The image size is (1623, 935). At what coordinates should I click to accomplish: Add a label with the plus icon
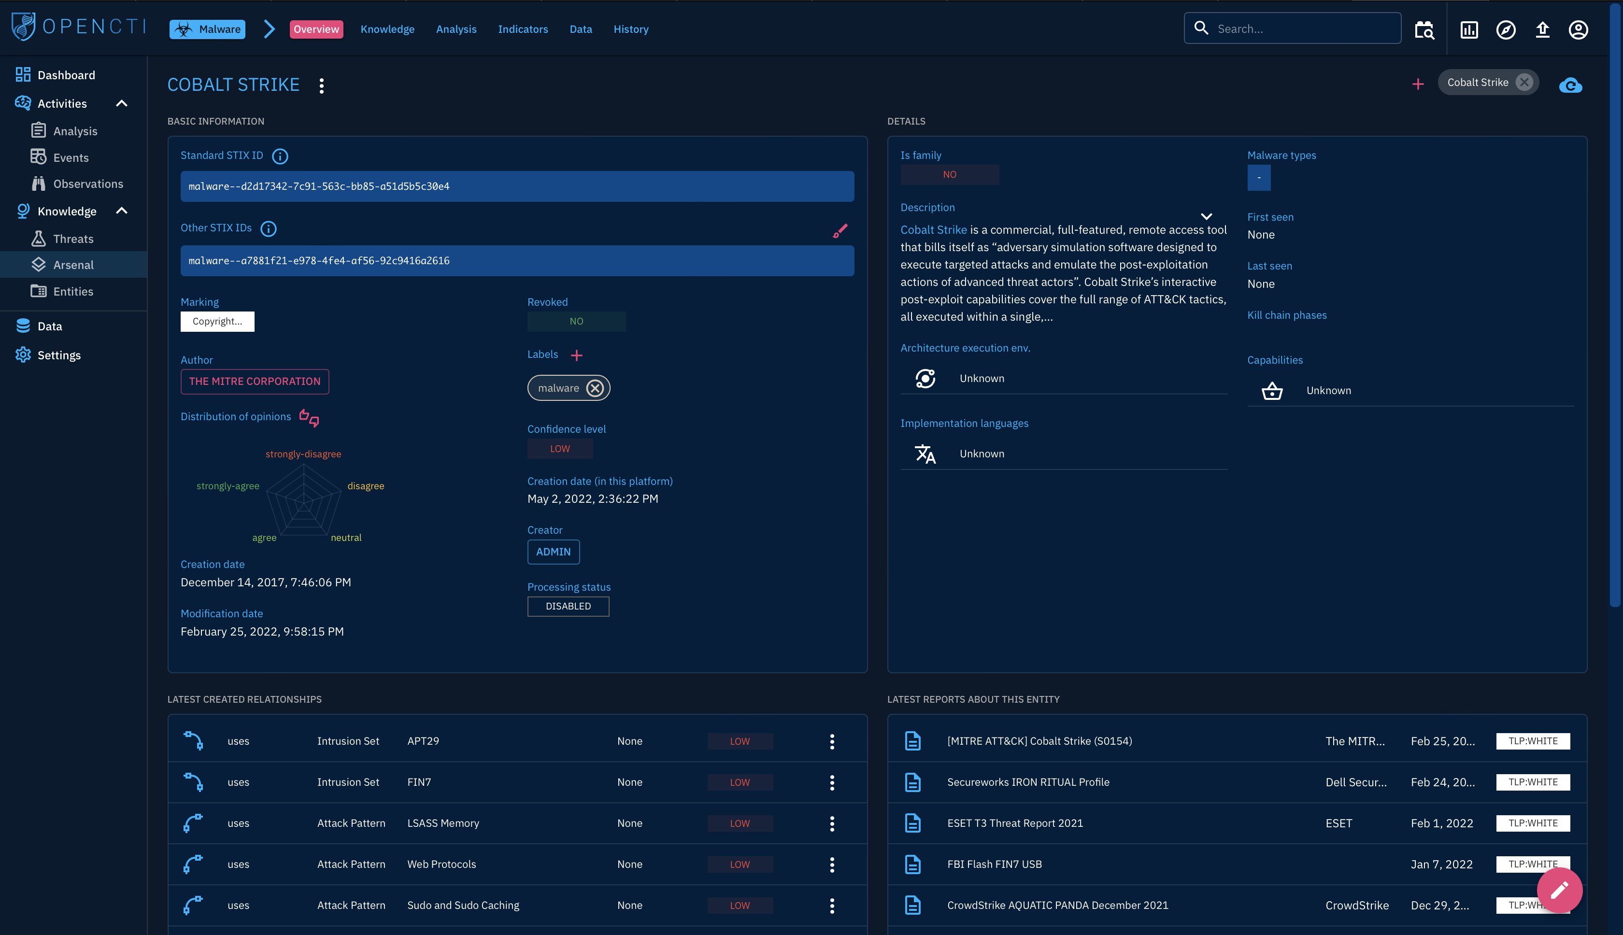click(x=577, y=355)
